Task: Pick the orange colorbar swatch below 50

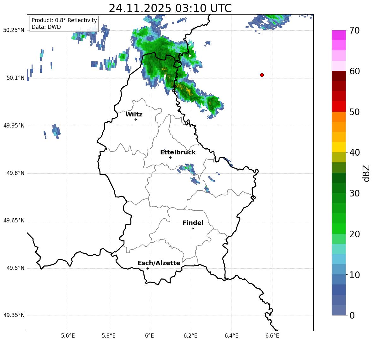Action: 339,117
